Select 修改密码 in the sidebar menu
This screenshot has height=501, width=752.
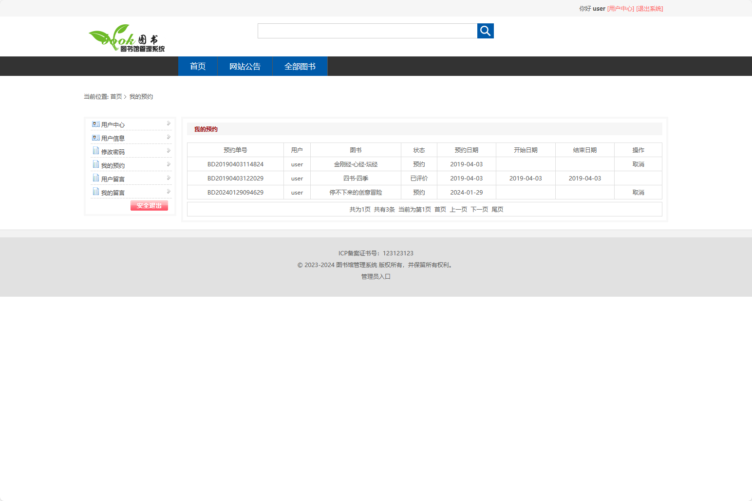coord(113,152)
